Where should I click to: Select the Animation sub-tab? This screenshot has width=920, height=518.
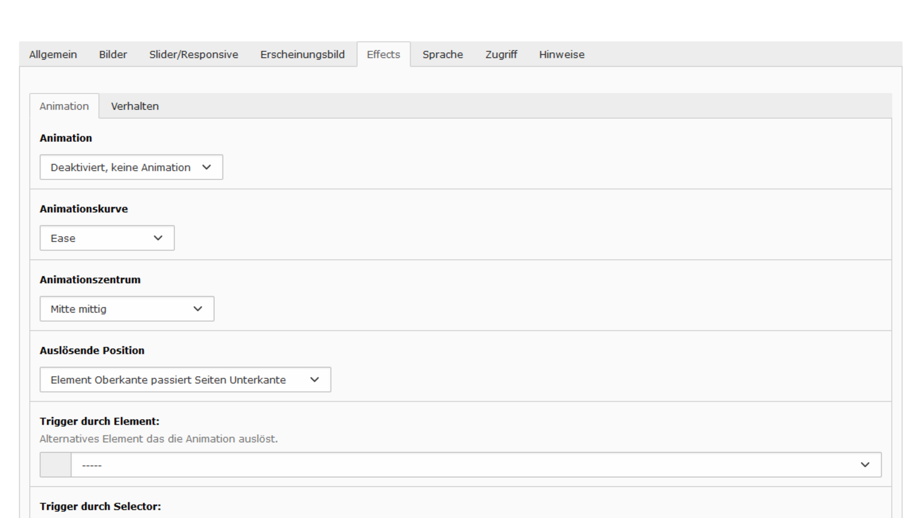pos(64,106)
